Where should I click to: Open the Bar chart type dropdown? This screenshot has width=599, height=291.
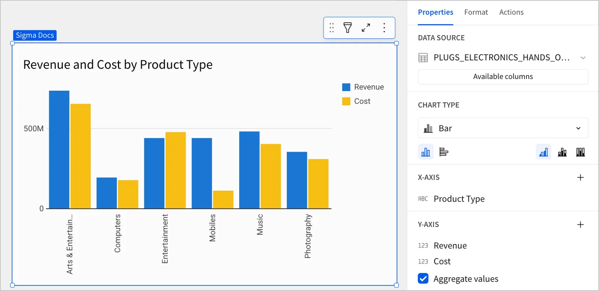503,128
